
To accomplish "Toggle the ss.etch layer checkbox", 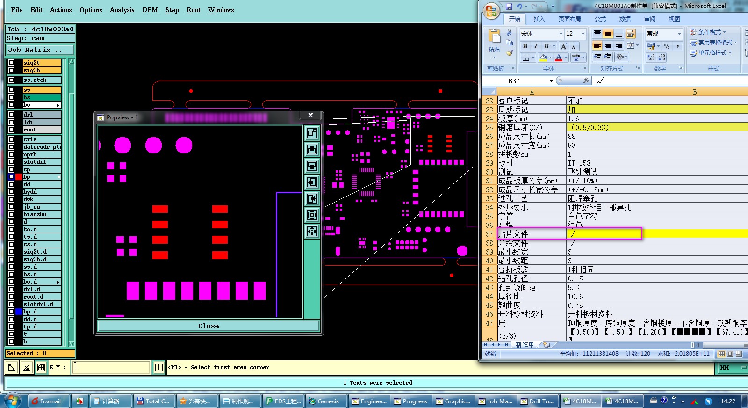I will click(11, 80).
